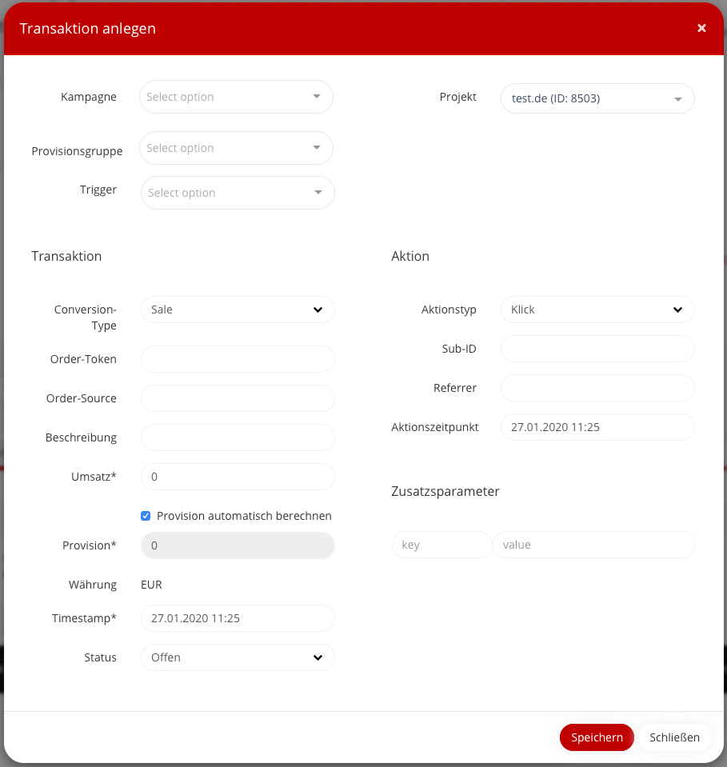Image resolution: width=727 pixels, height=767 pixels.
Task: Click the Zusatzparameter key field
Action: point(441,545)
